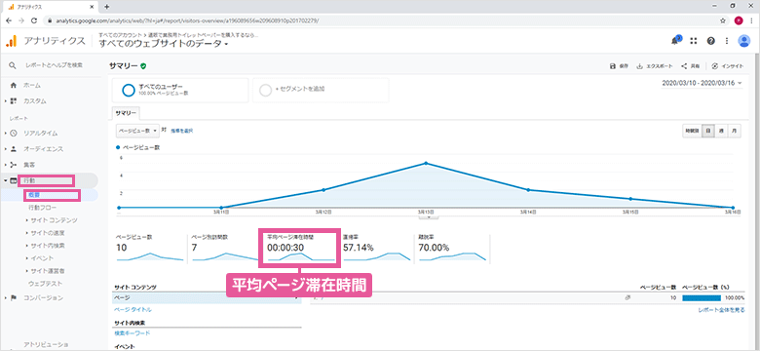Click the リアルタイム clock icon

pyautogui.click(x=14, y=133)
